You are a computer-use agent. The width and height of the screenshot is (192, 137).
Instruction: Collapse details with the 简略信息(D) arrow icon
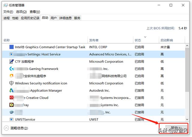coord(6,128)
